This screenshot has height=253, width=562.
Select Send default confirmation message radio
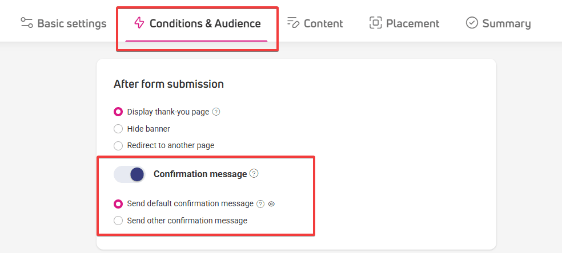coord(118,203)
